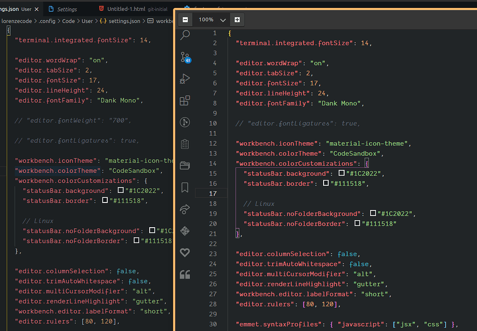
Task: Open the Untitled-1.html tab
Action: pyautogui.click(x=127, y=8)
